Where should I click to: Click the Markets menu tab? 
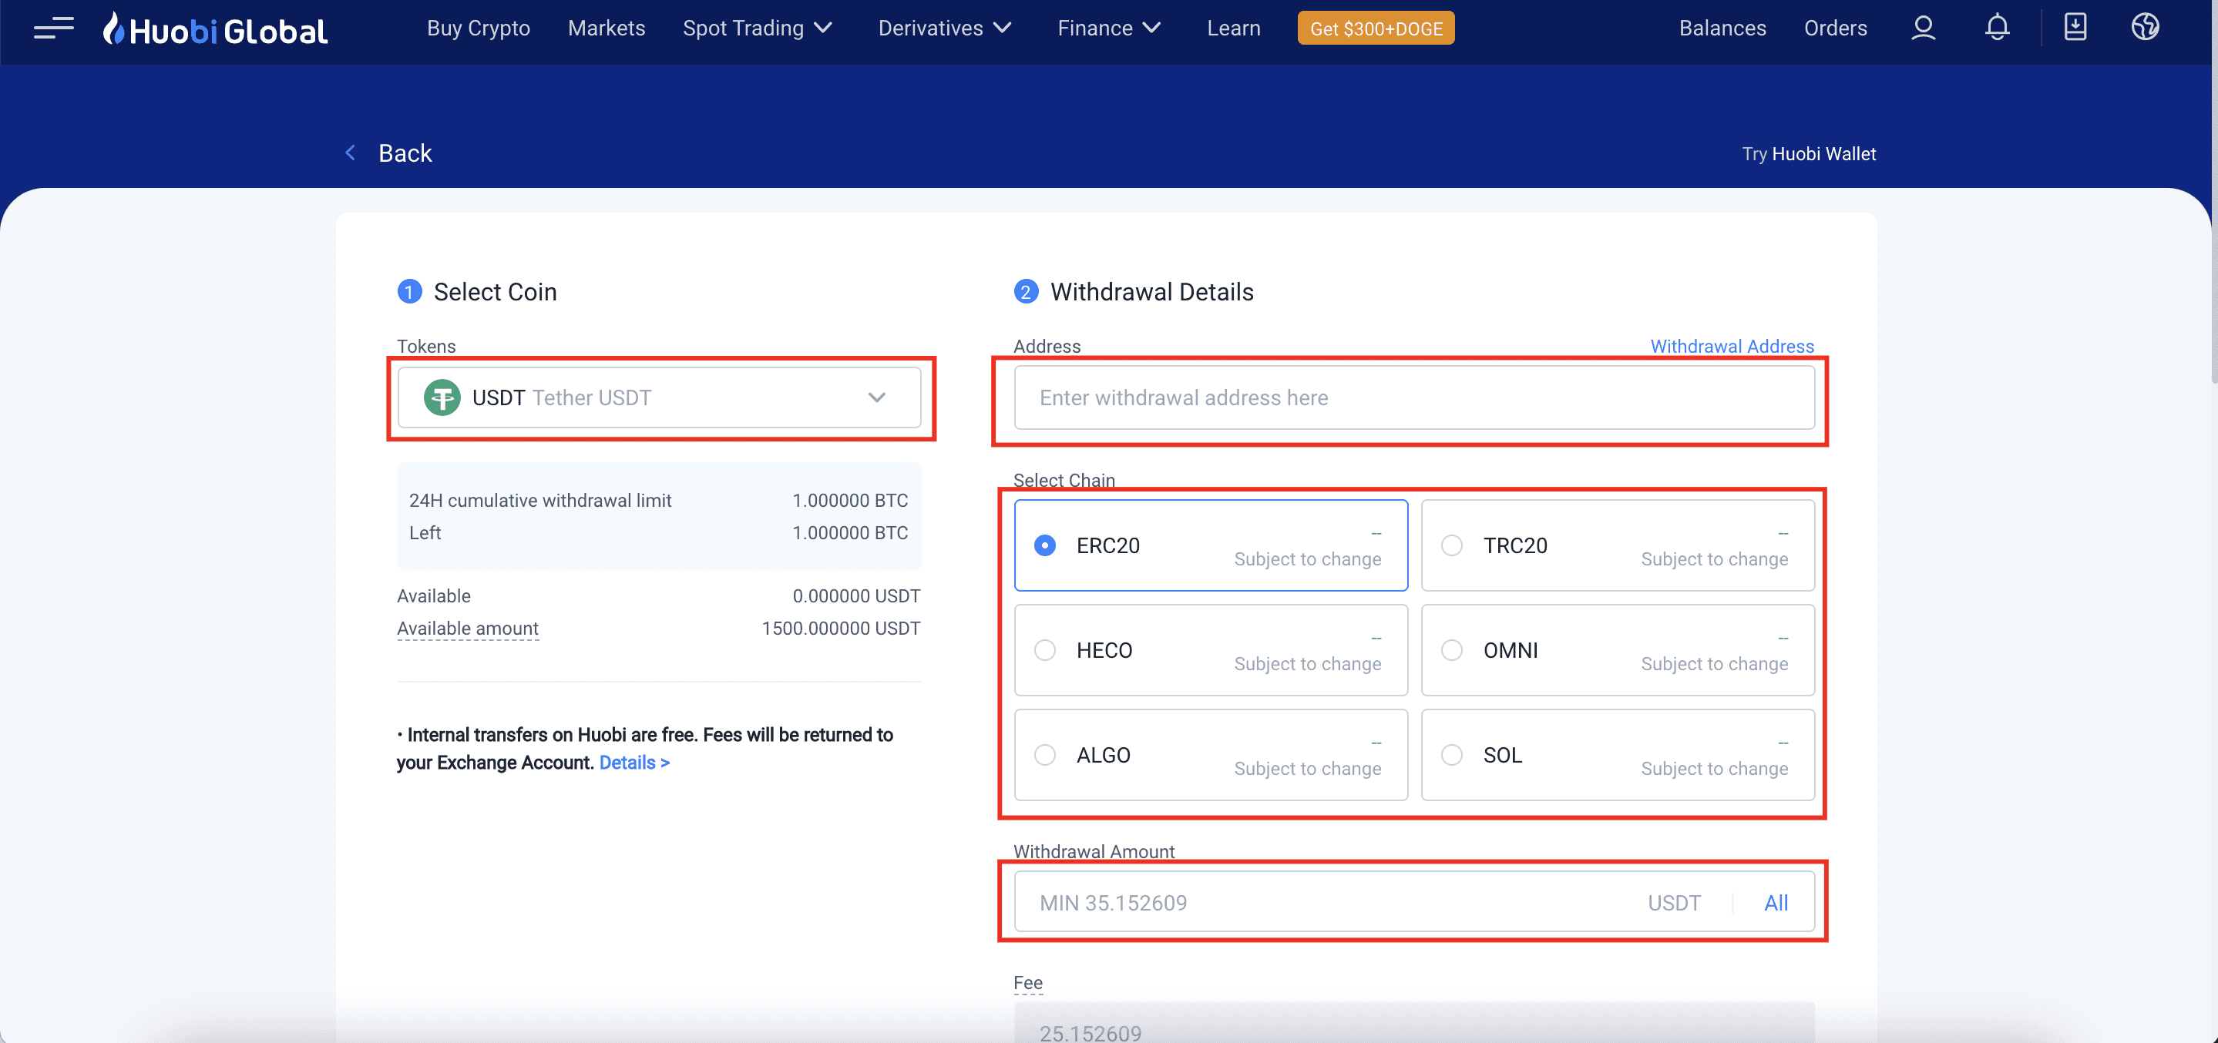point(607,29)
